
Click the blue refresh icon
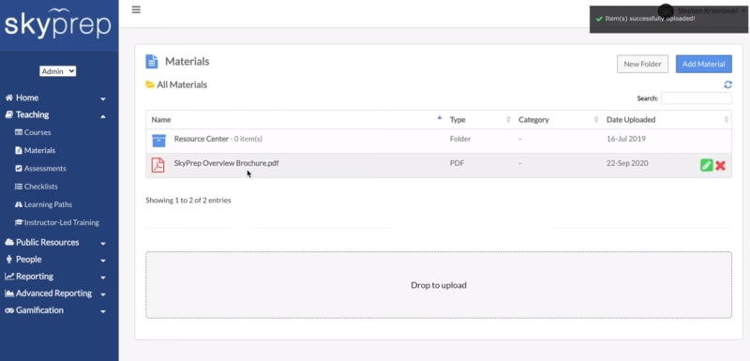(727, 84)
